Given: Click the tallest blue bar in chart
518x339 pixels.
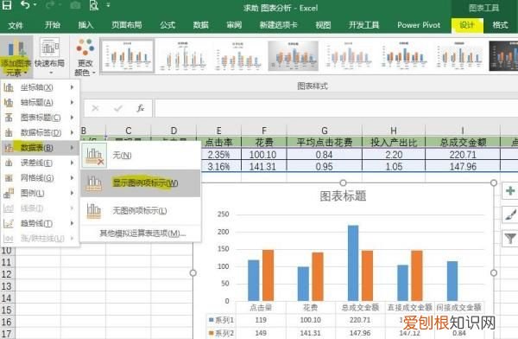Looking at the screenshot, I should point(353,263).
